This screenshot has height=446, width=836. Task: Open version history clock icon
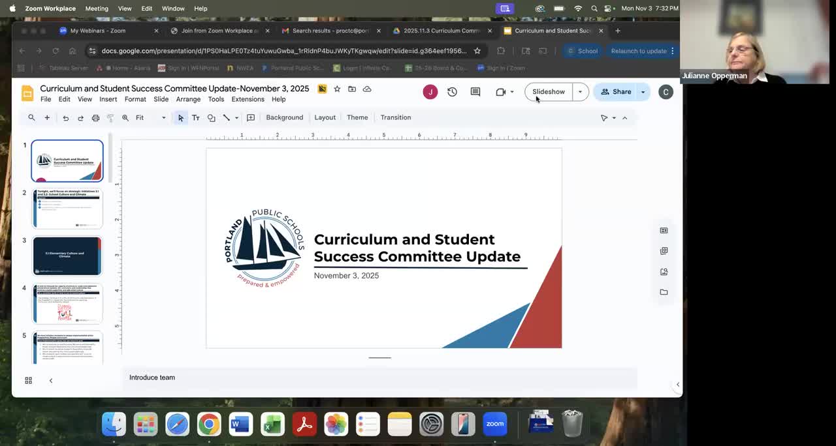452,91
